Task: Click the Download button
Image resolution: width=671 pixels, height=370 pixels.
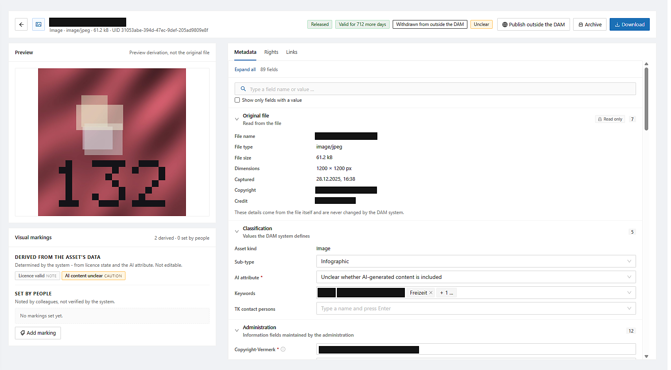Action: point(629,24)
